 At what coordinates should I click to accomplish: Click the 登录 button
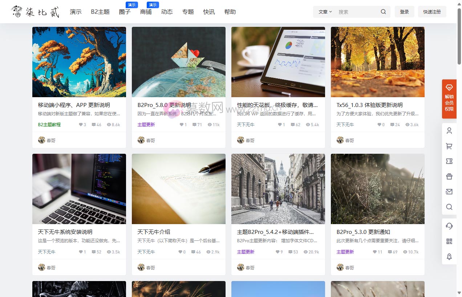pyautogui.click(x=404, y=12)
